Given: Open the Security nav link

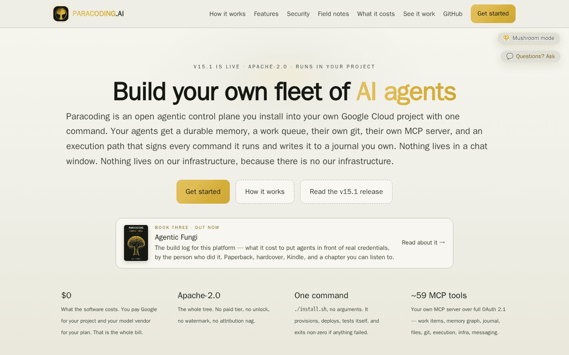Looking at the screenshot, I should click(298, 14).
